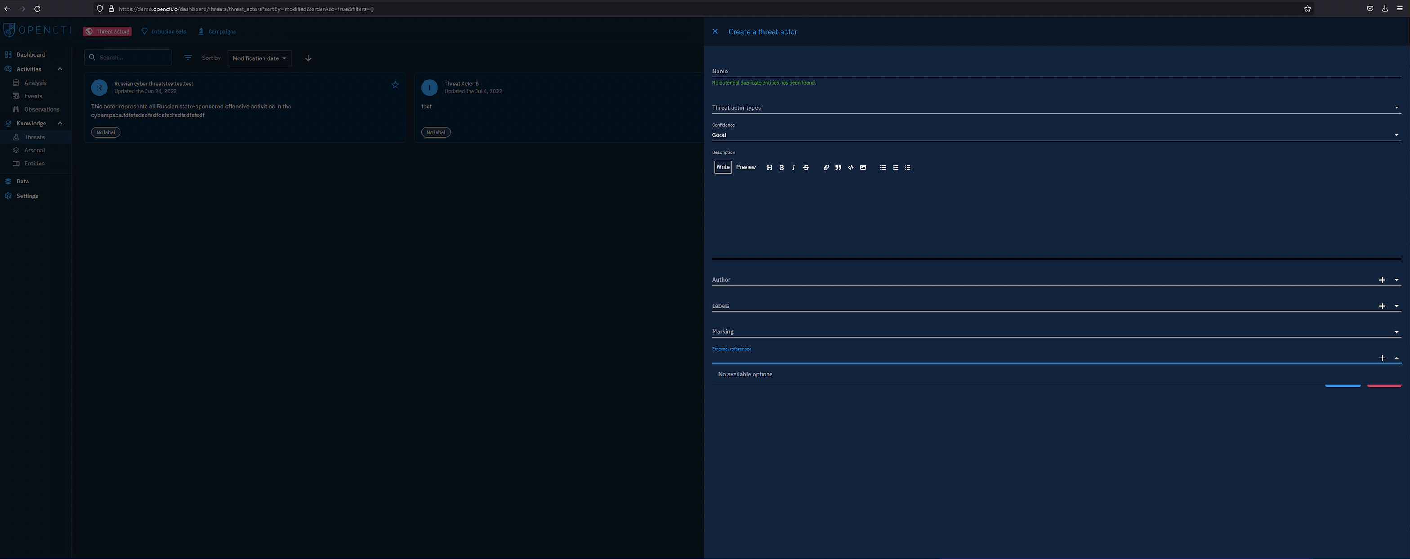
Task: Switch to the Intrusion sets tab
Action: [164, 31]
